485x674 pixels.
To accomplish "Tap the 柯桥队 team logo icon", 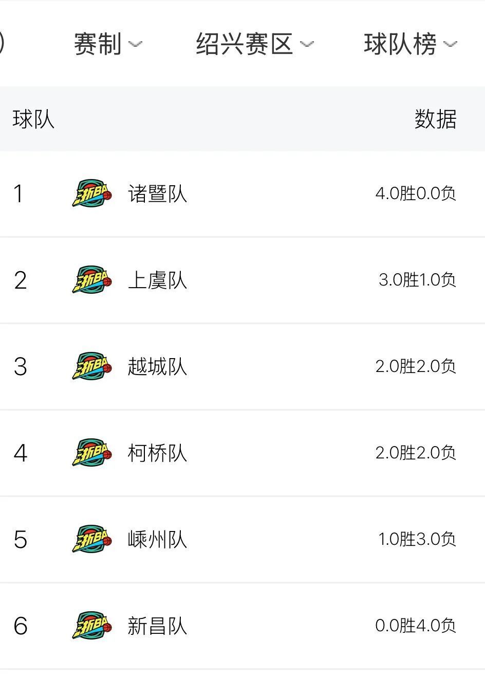I will point(92,453).
